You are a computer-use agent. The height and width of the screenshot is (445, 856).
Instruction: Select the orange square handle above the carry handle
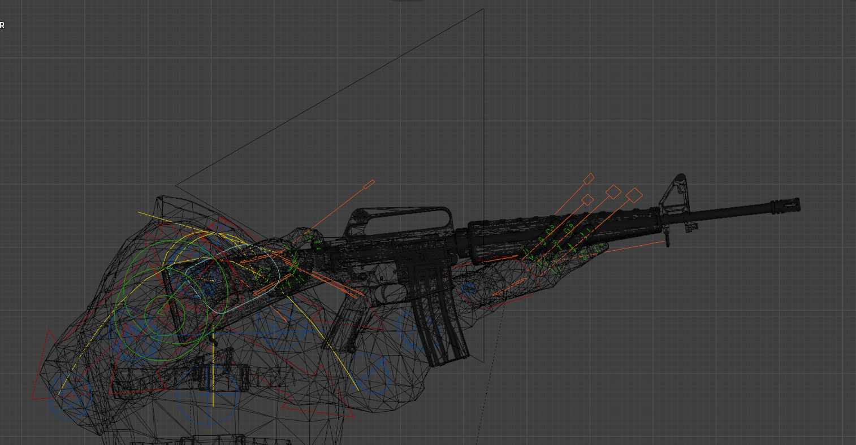coord(369,184)
